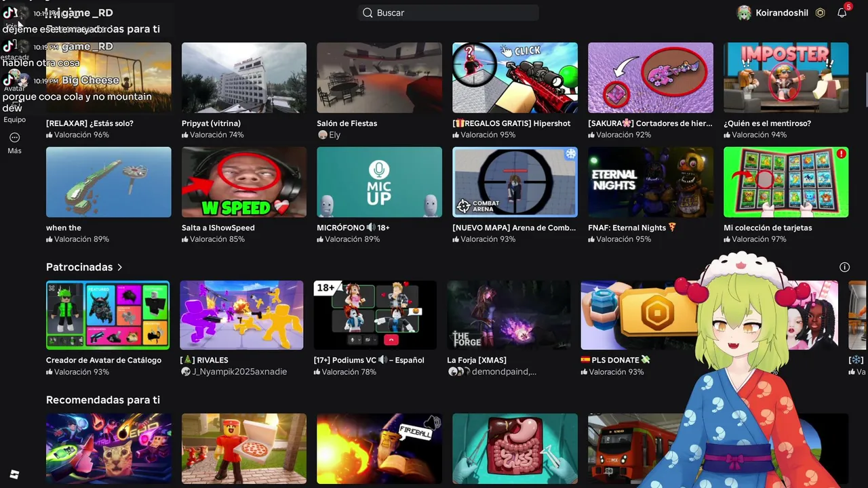This screenshot has height=488, width=868.
Task: Open The Forge La Forja [XMAS] thumbnail
Action: [509, 315]
